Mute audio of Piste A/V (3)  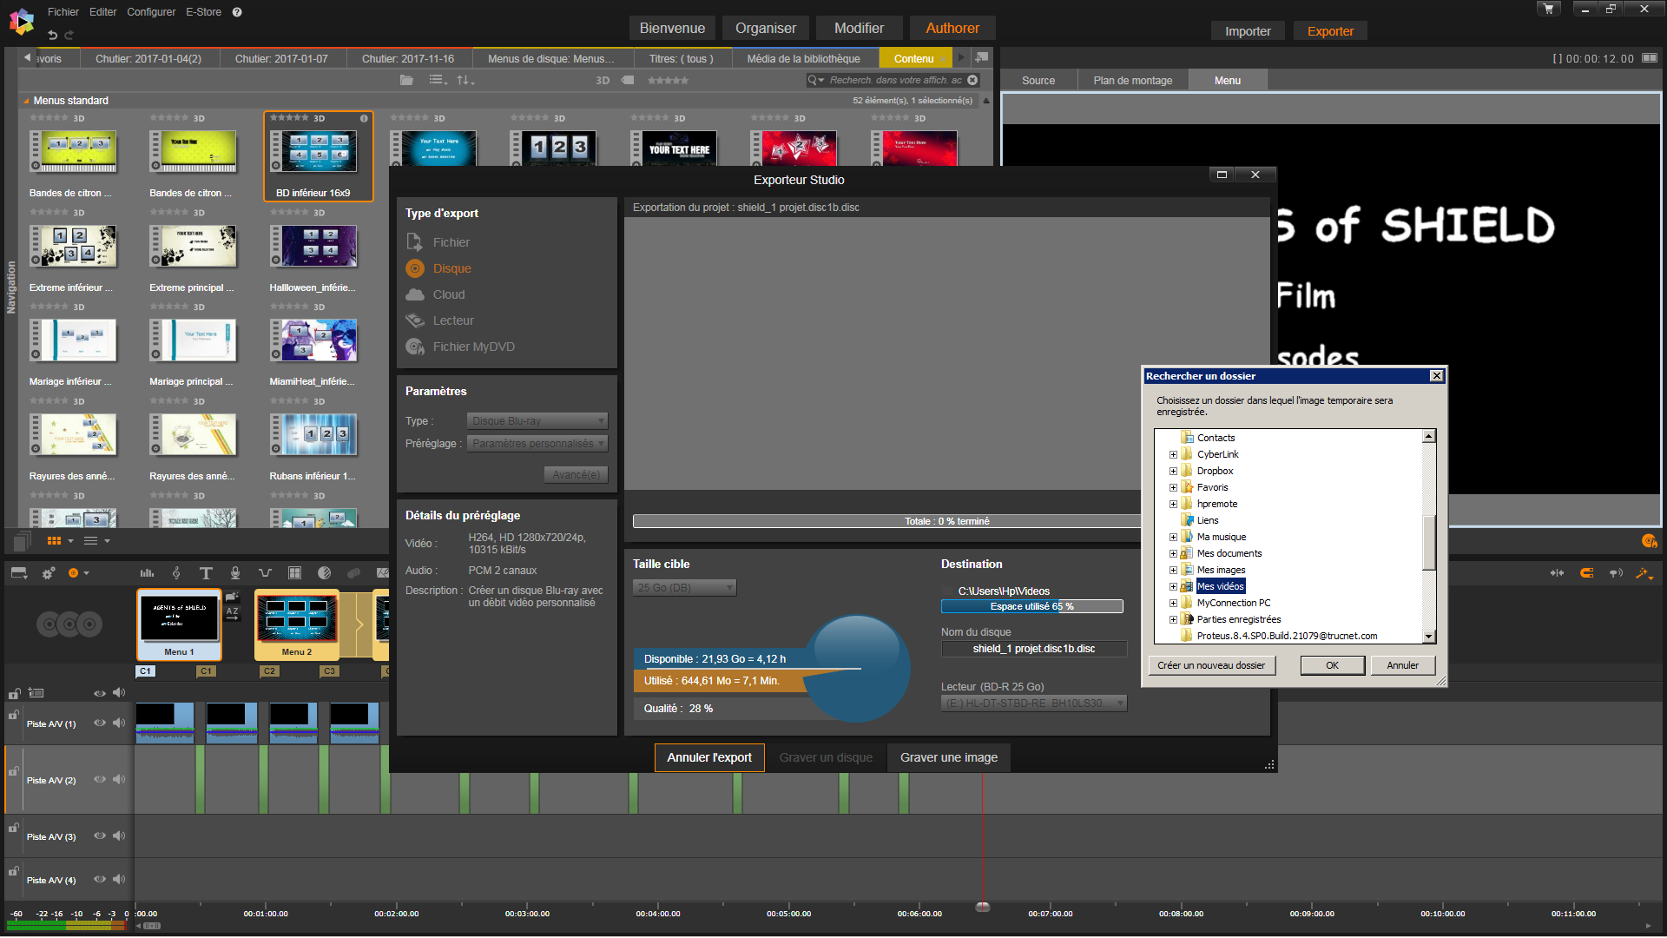tap(119, 836)
